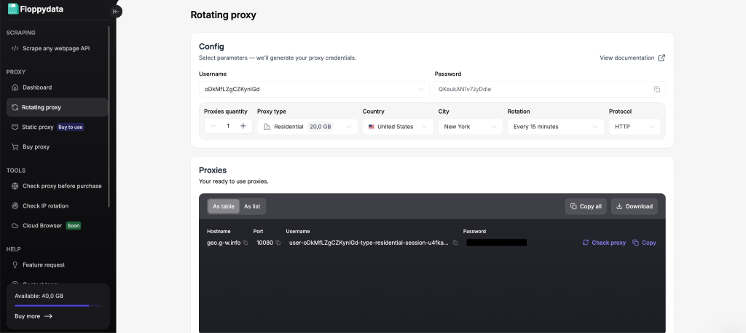Screen dimensions: 746x333
Task: Copy the password in the Config section
Action: coord(656,89)
